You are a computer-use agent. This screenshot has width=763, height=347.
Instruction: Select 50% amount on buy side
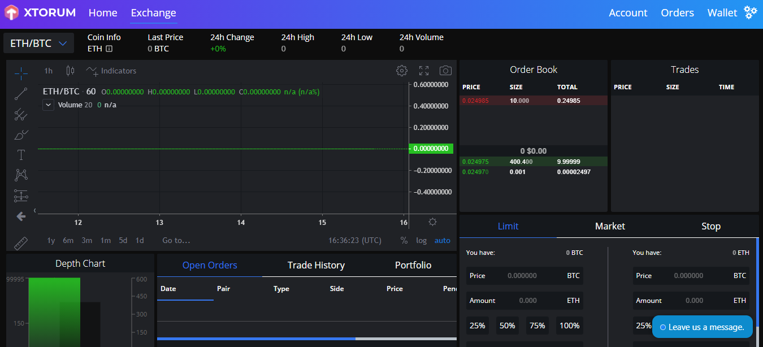tap(508, 326)
